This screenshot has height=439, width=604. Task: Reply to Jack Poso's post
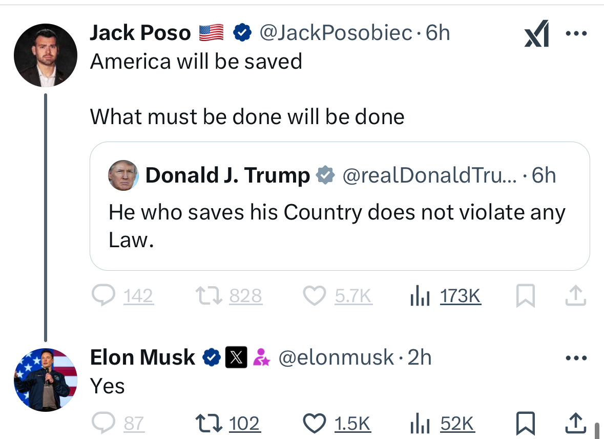104,296
